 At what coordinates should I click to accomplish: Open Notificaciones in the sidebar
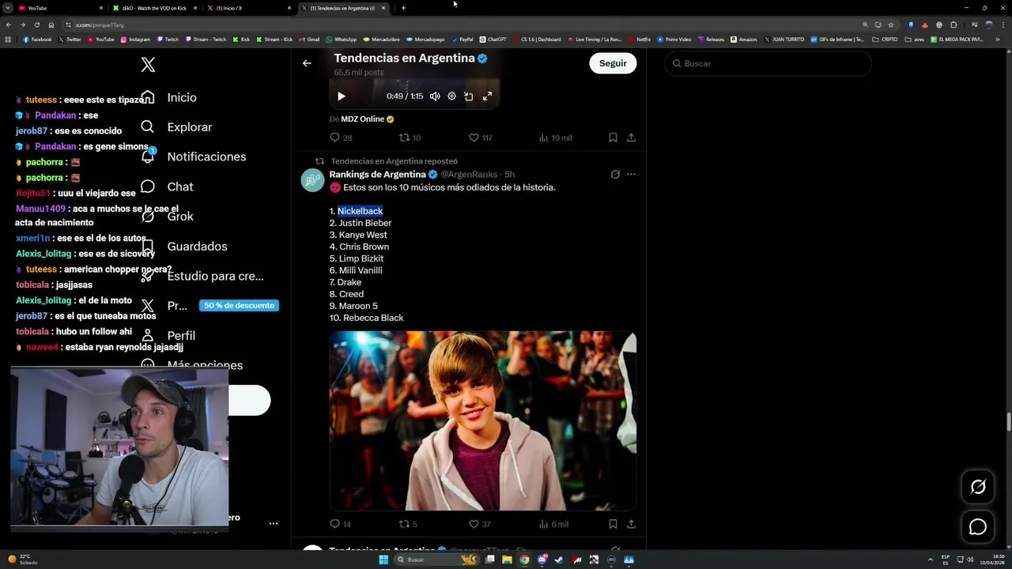[193, 156]
